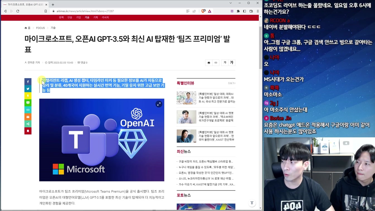Bookmark this page using the bookmark icon
Viewport: 375px width, 211px height.
click(46, 11)
